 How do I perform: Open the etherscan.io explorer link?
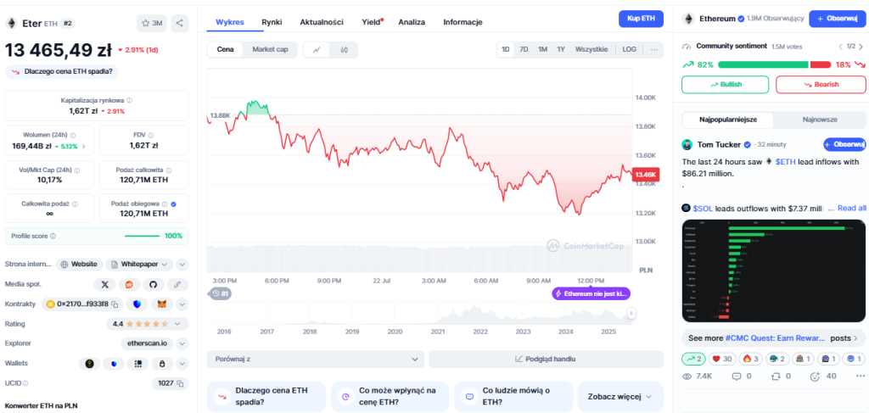coord(146,343)
